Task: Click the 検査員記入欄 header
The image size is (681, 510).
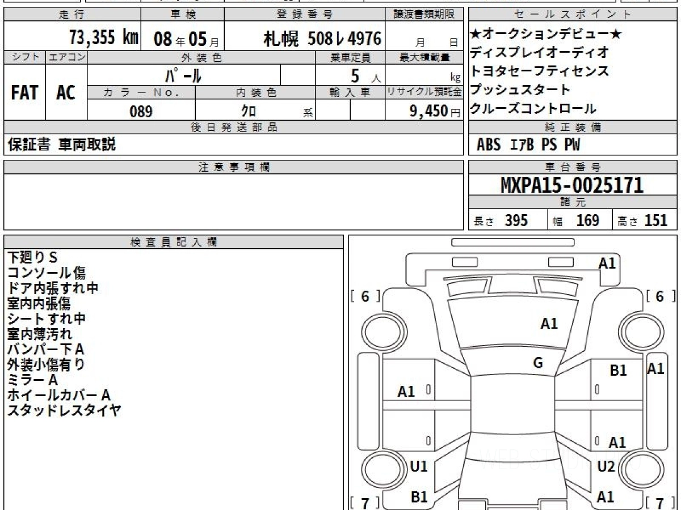Action: coord(174,242)
